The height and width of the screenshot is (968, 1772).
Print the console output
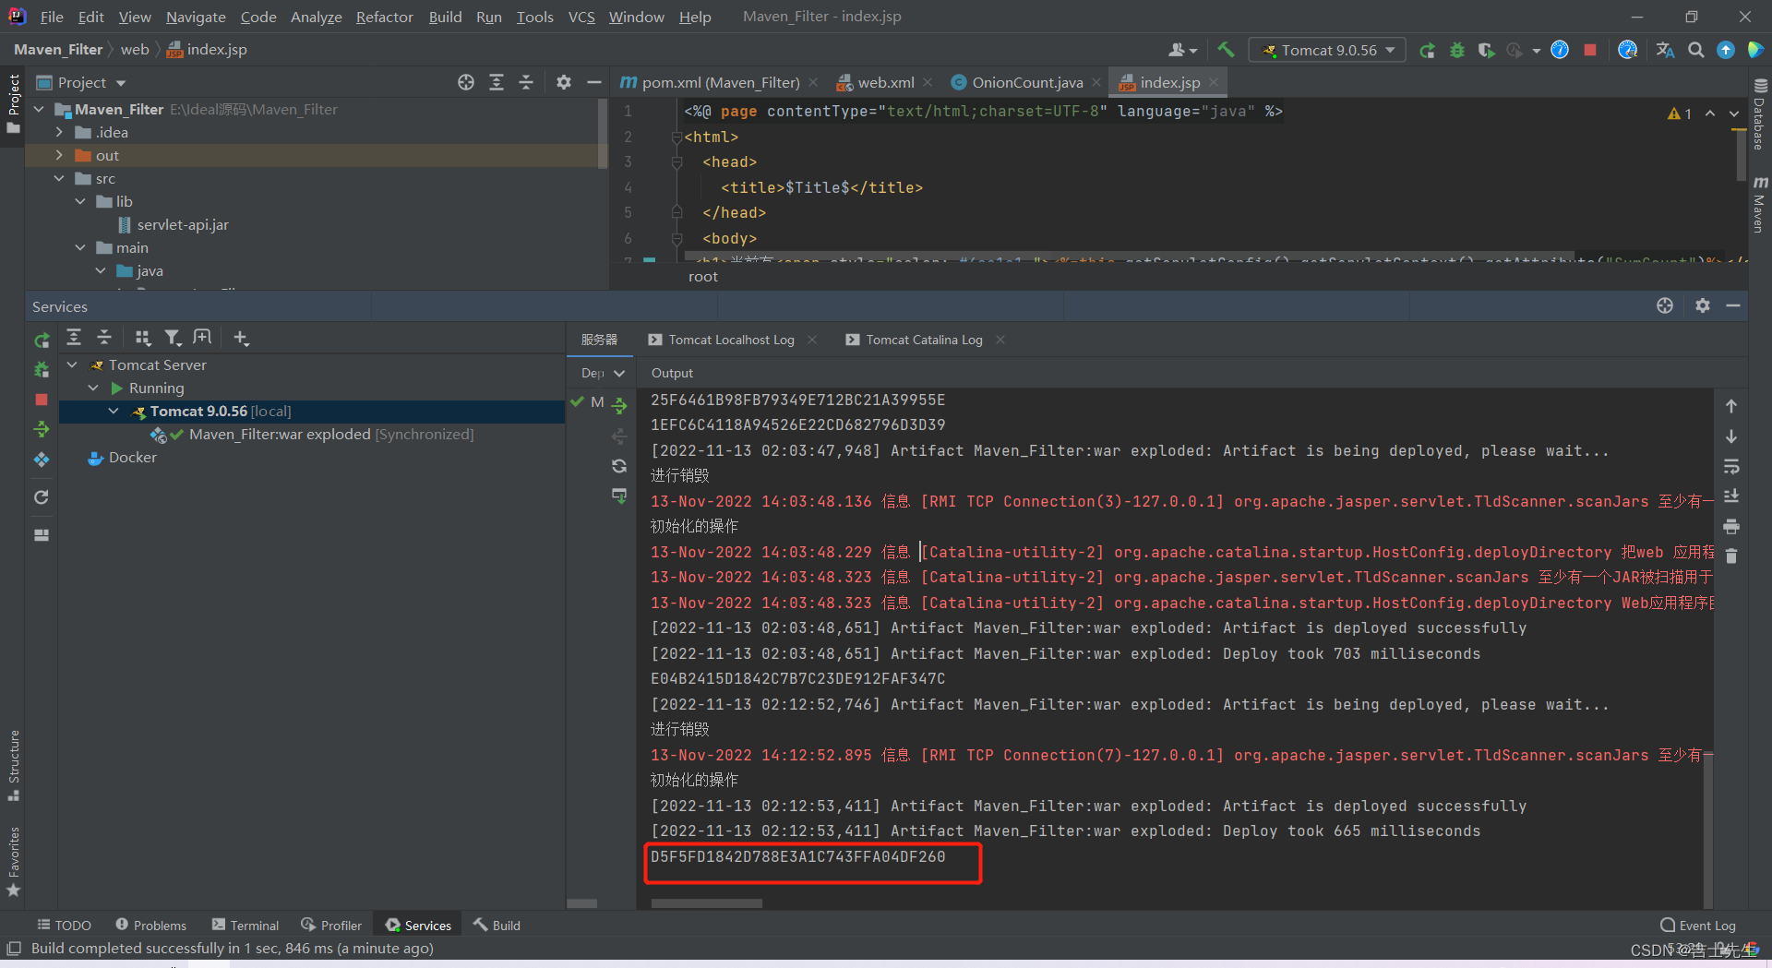pyautogui.click(x=1731, y=527)
